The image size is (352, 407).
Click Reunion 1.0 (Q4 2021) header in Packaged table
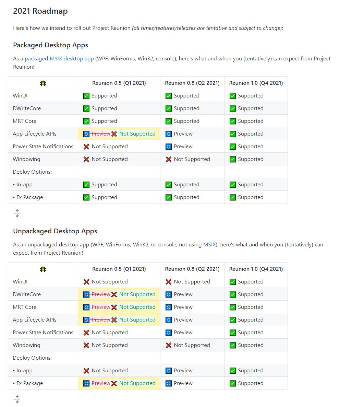coord(256,83)
